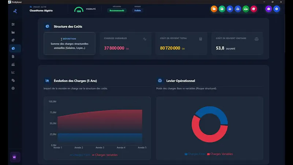Open the invoice document icon in sidebar
This screenshot has height=165, width=293.
13,56
